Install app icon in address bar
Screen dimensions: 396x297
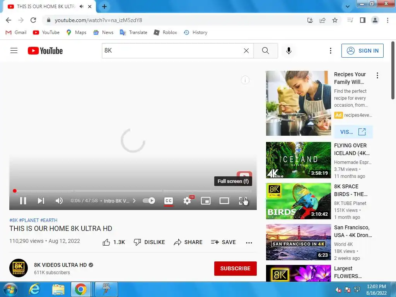(310, 20)
